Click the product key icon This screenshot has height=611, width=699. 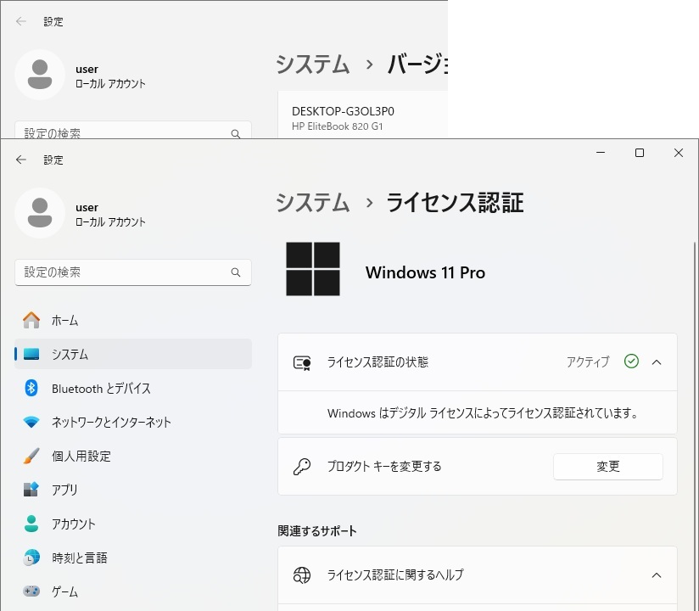[302, 467]
